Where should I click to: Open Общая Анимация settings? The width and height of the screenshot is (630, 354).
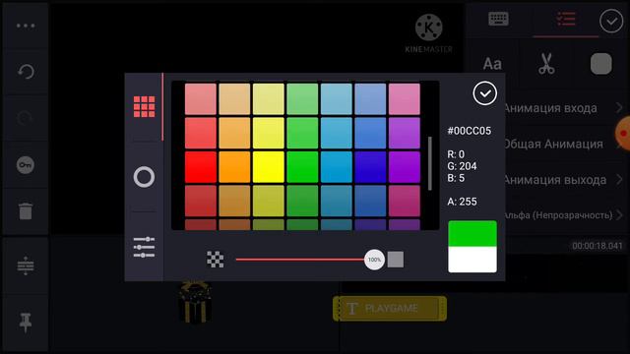coord(564,144)
